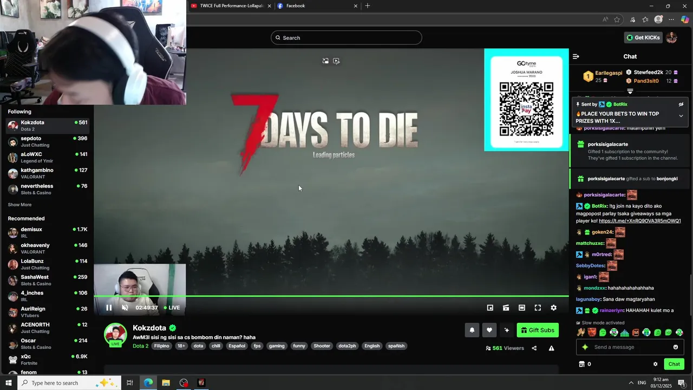This screenshot has height=390, width=693.
Task: Send message with Chat button
Action: point(674,364)
